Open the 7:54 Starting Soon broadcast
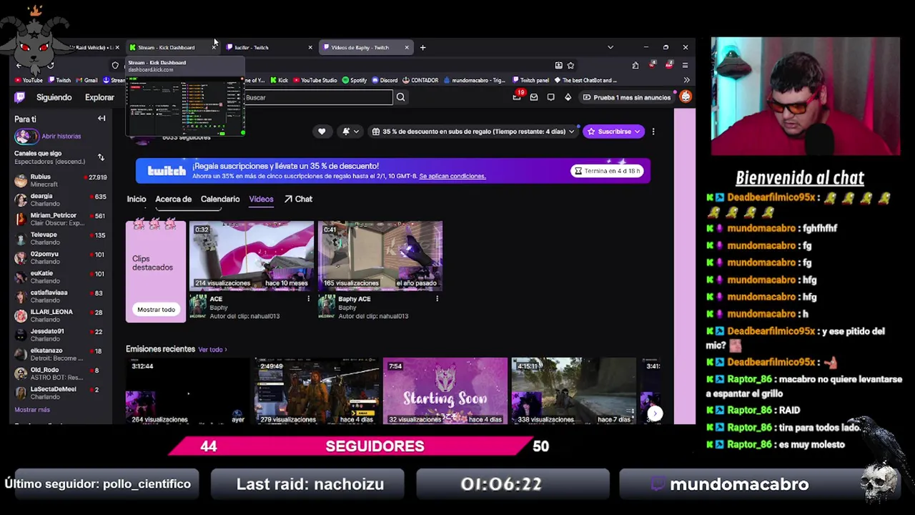 [x=445, y=392]
